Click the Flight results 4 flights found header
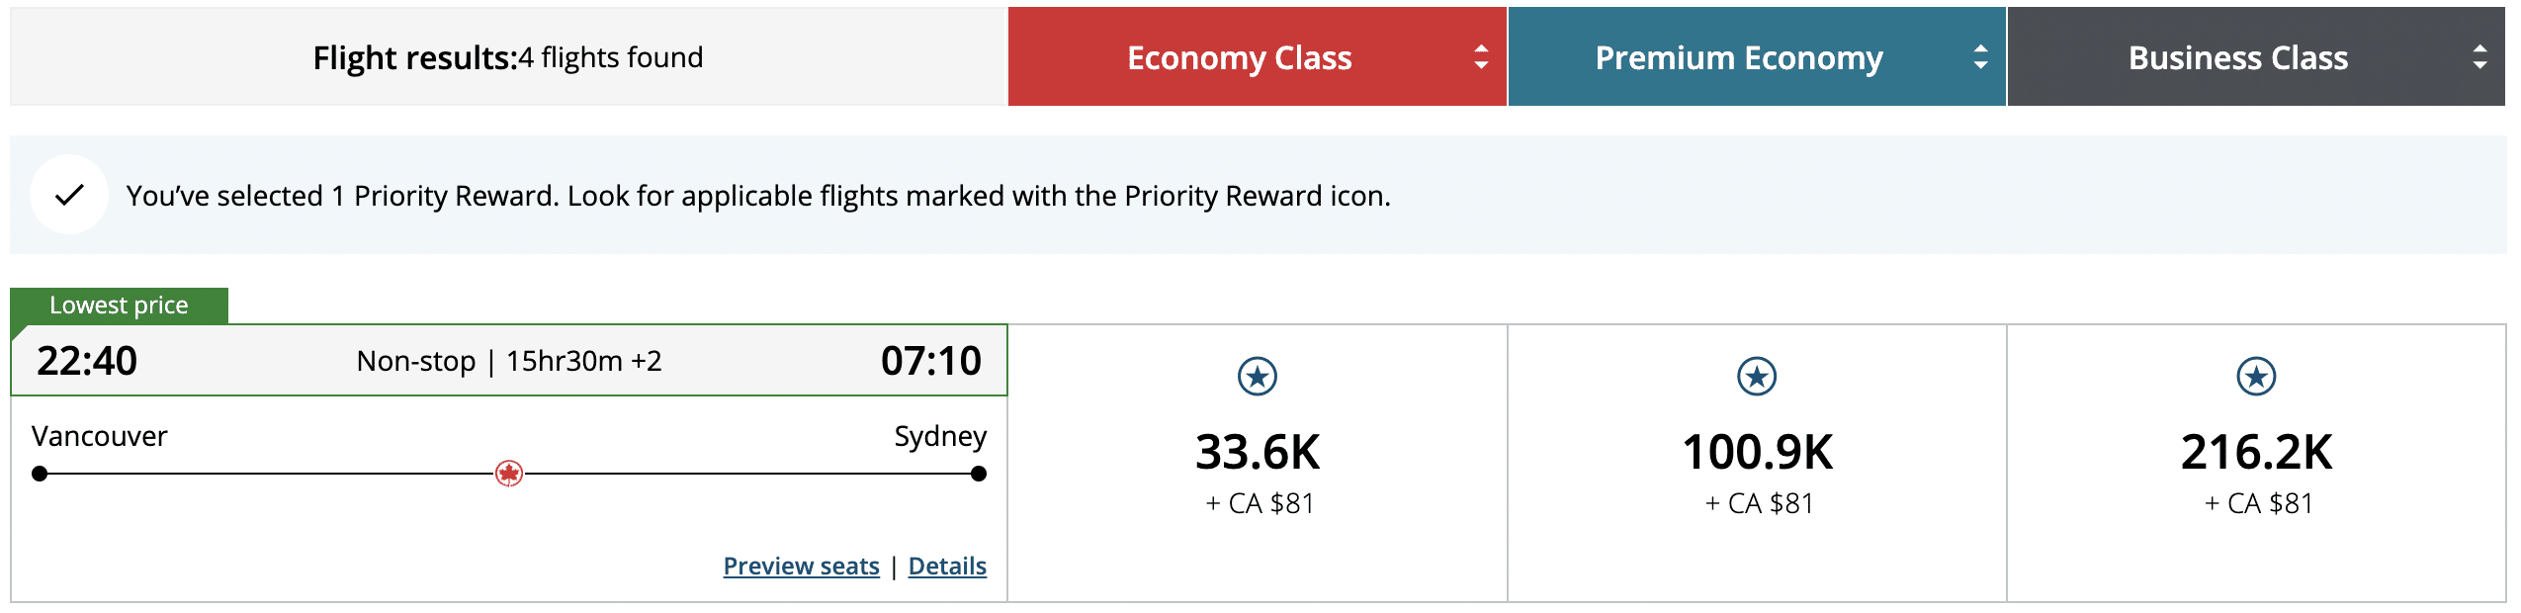This screenshot has height=613, width=2521. 508,57
